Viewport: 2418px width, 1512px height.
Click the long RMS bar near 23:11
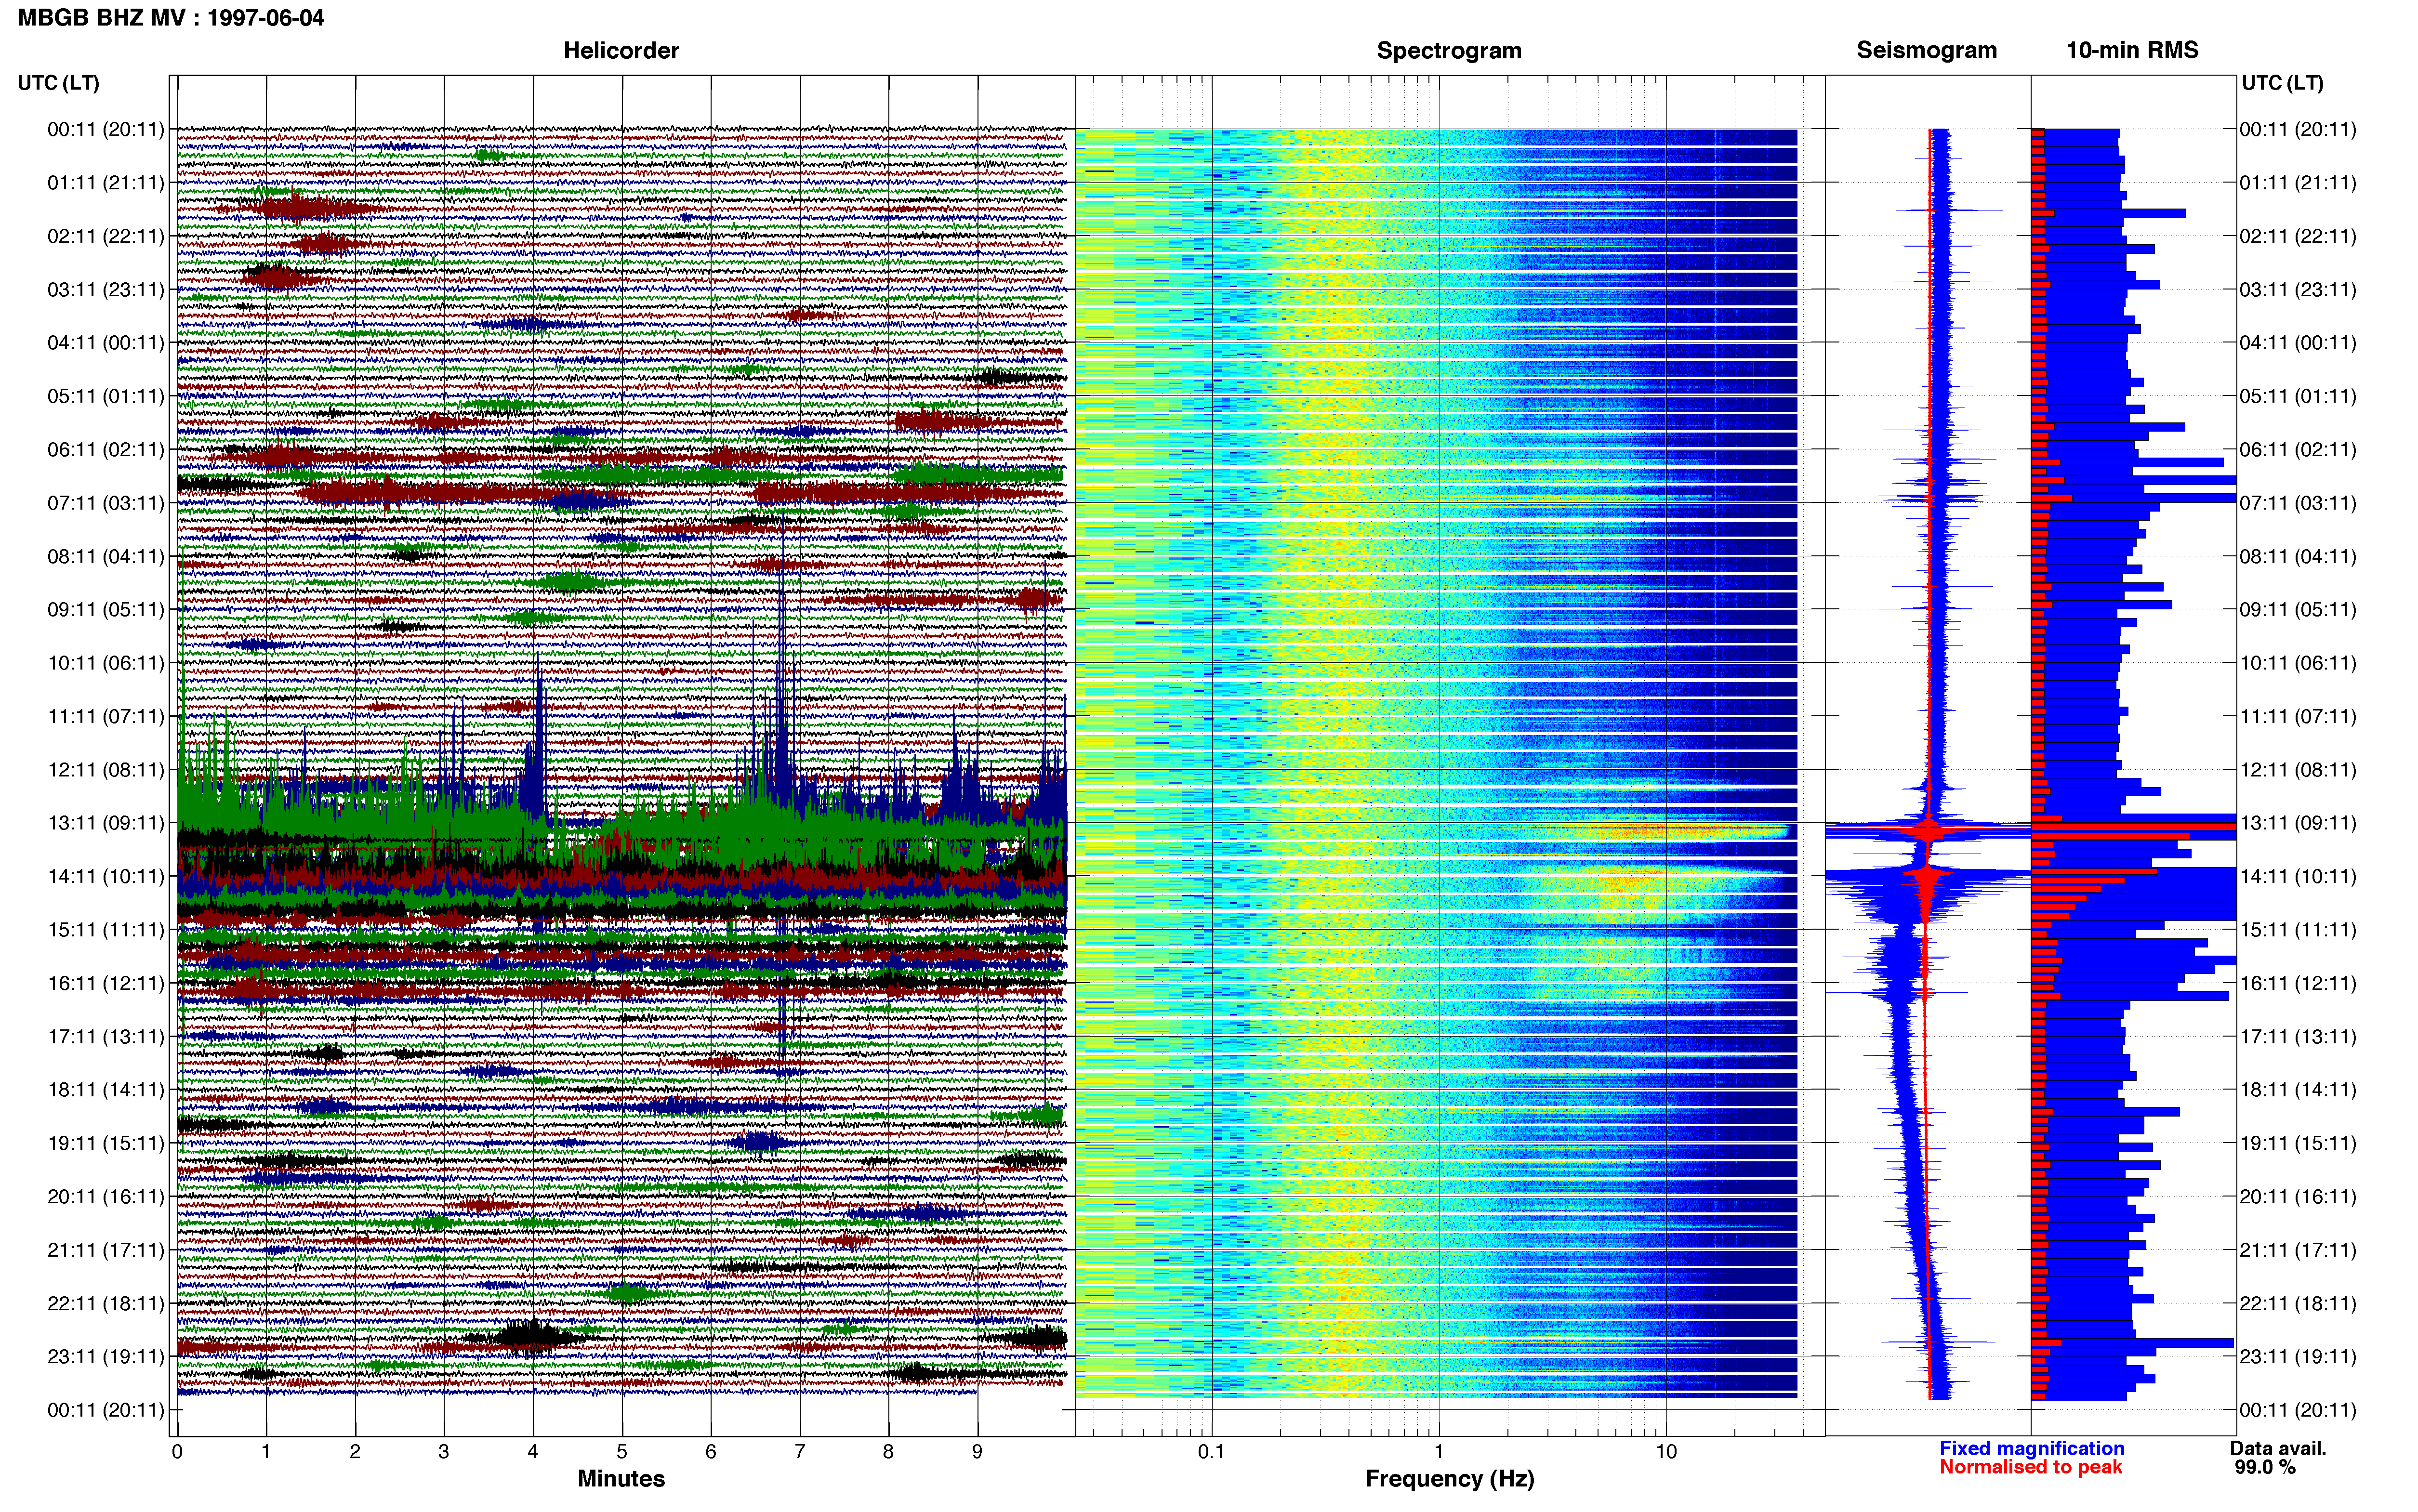(x=2132, y=1343)
